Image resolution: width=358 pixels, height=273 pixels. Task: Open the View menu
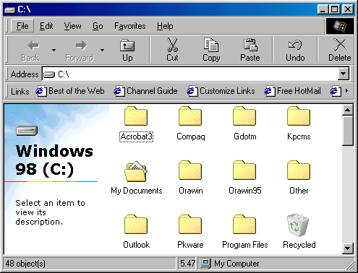point(72,26)
